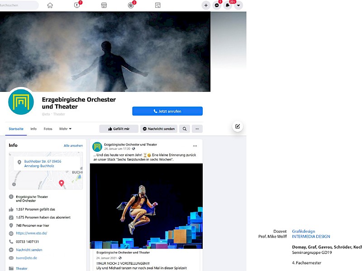The height and width of the screenshot is (271, 362).
Task: Click the Seminargruppe GD19 text
Action: click(312, 252)
